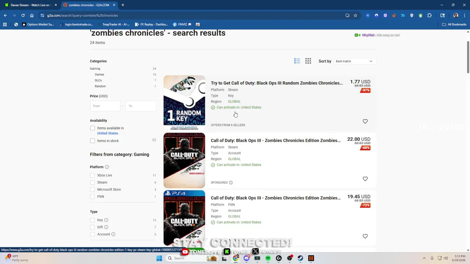Open new browser tab
470x264 pixels.
coord(123,5)
